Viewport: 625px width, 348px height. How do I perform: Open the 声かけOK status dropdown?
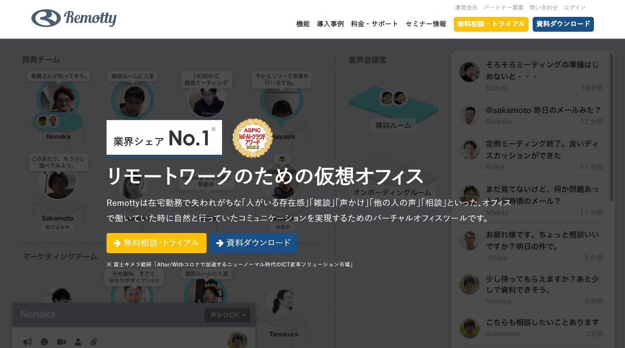coord(227,315)
